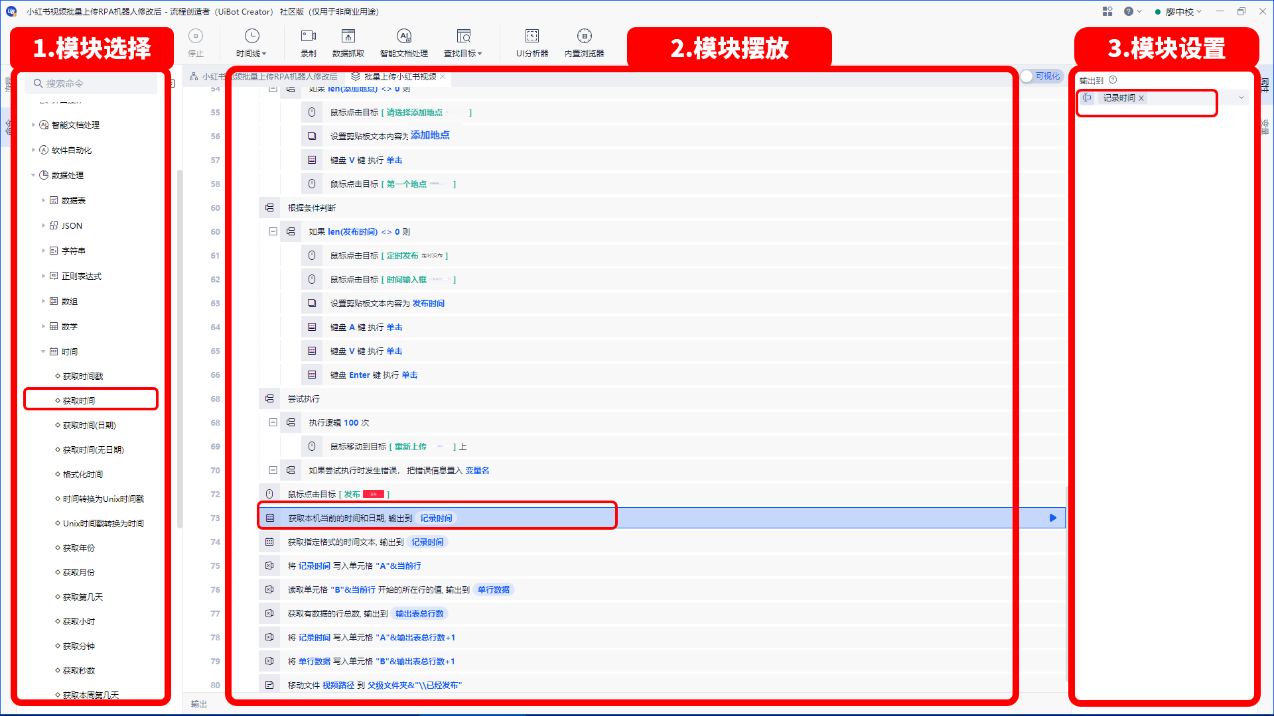The image size is (1274, 716).
Task: Open the 数据抓取 data capture tool
Action: click(348, 42)
